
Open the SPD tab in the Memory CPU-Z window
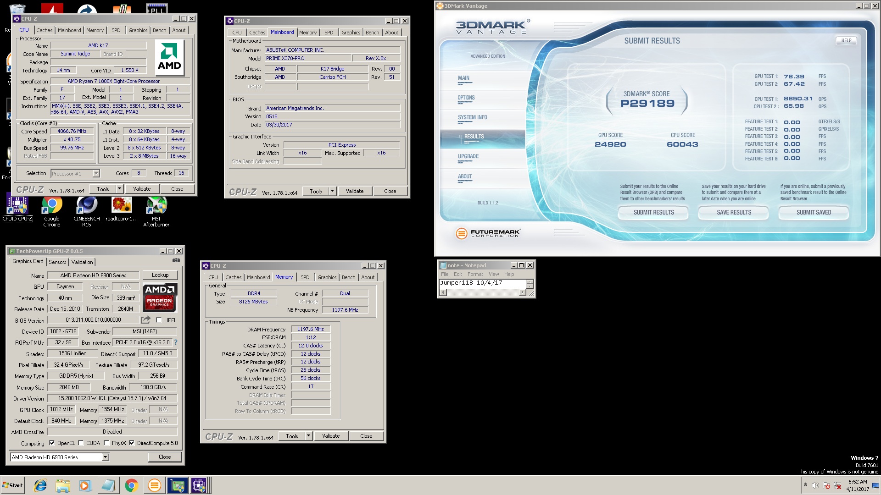(x=305, y=277)
